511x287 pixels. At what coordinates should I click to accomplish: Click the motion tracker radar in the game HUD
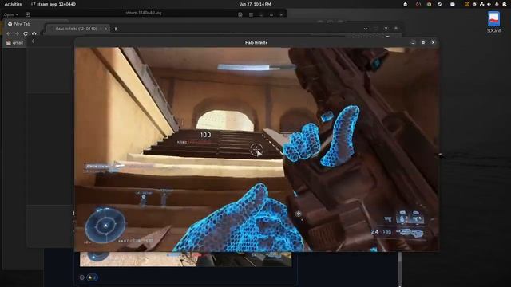click(105, 225)
